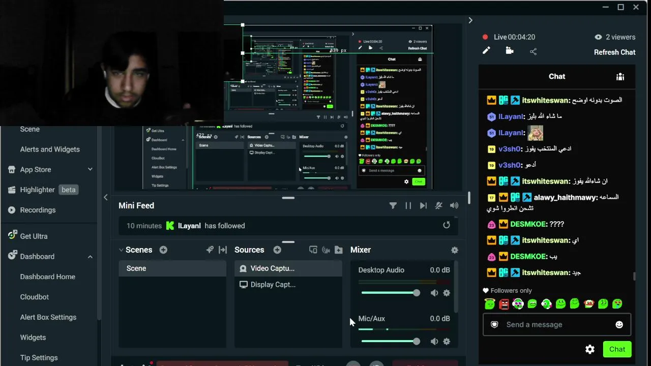This screenshot has width=651, height=366.
Task: Pick the angel halo emote
Action: click(490, 304)
